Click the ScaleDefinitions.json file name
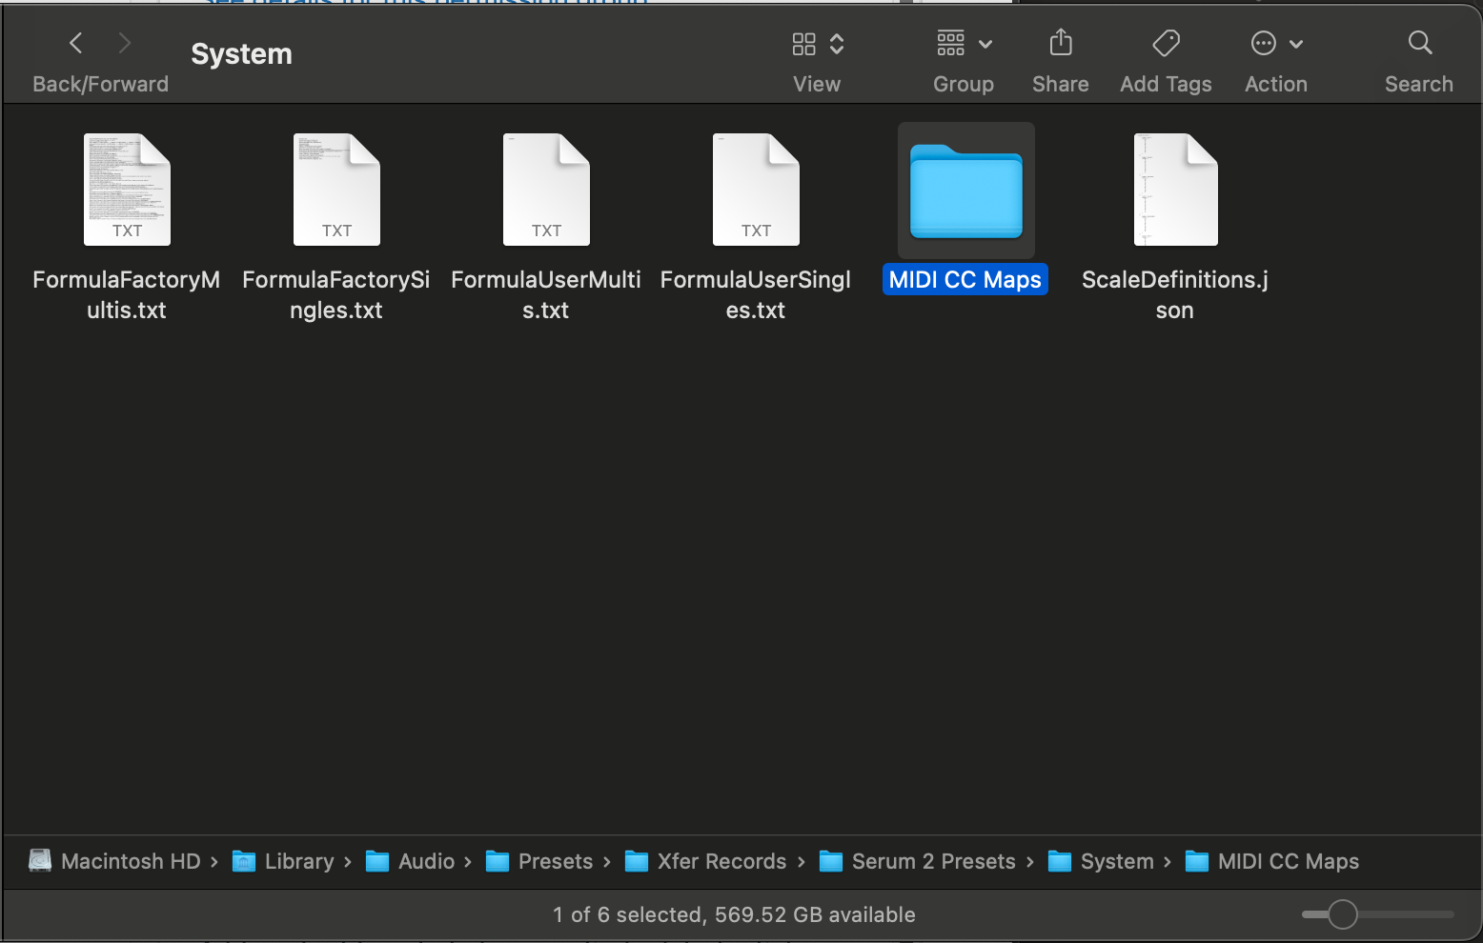The image size is (1483, 943). click(x=1175, y=294)
